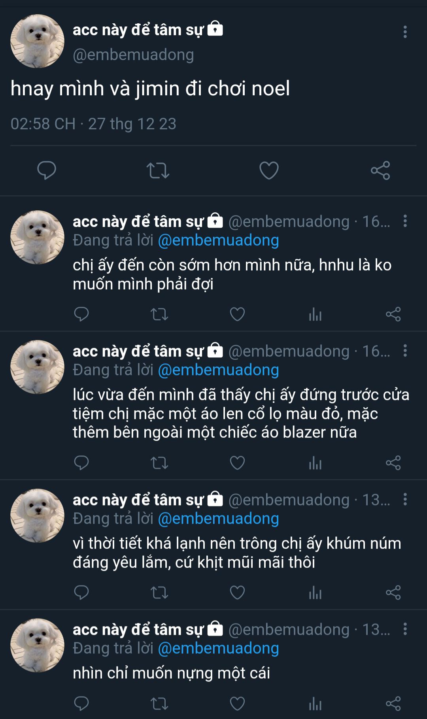Image resolution: width=427 pixels, height=719 pixels.
Task: Like the main tweet with heart icon
Action: point(269,170)
